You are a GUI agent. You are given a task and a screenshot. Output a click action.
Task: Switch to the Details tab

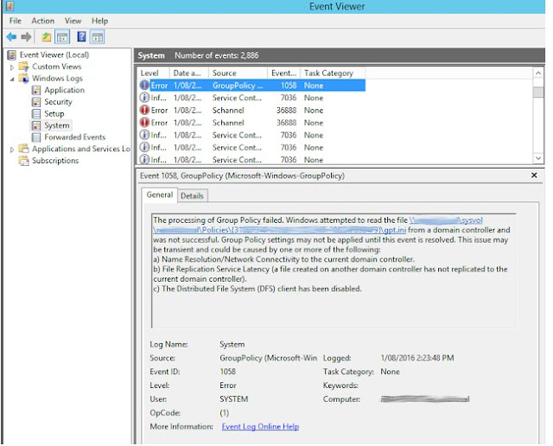pos(192,196)
